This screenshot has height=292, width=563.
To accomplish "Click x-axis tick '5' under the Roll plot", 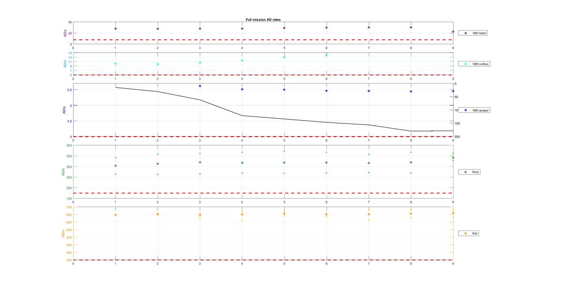I will click(x=284, y=264).
